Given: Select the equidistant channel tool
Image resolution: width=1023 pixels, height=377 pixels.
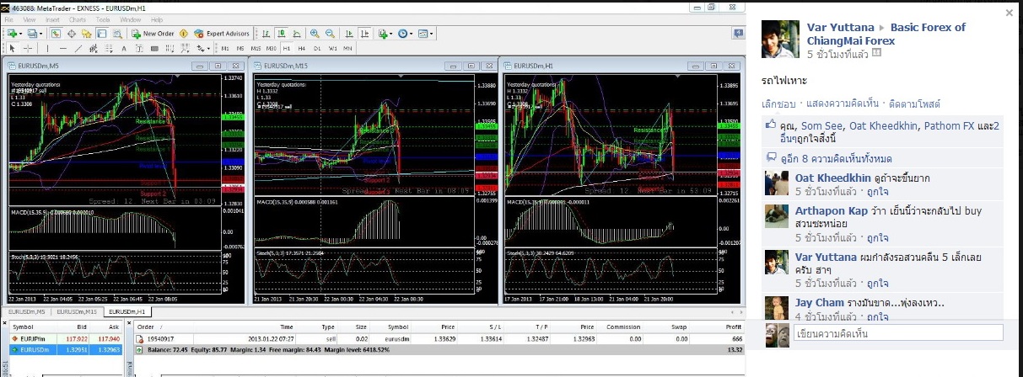Looking at the screenshot, I should tap(94, 48).
